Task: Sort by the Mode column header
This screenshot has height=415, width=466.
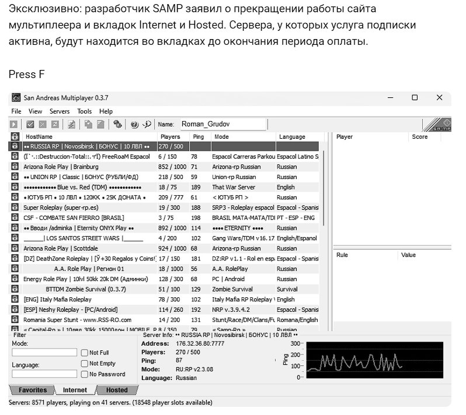Action: point(244,137)
